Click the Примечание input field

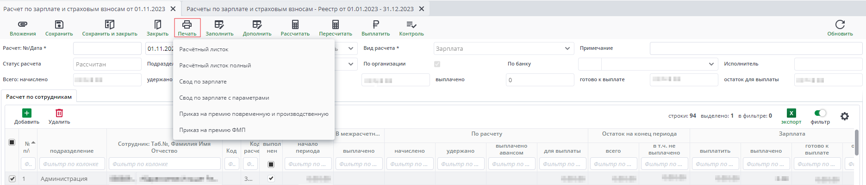(x=756, y=48)
